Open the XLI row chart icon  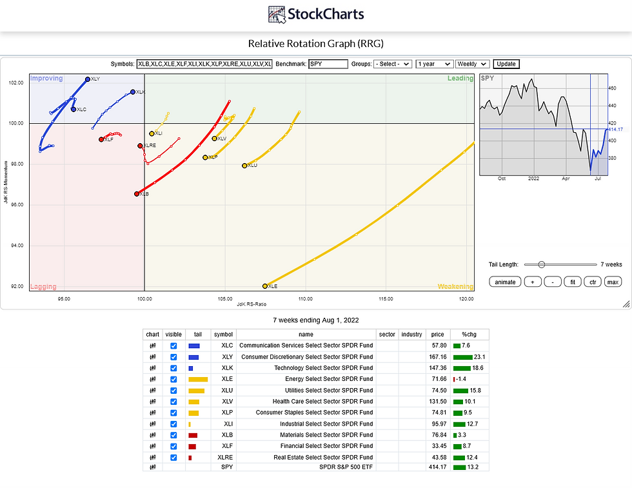[x=153, y=424]
